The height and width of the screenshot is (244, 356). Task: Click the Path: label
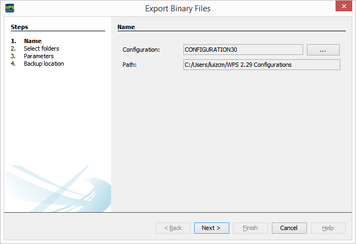click(x=130, y=65)
